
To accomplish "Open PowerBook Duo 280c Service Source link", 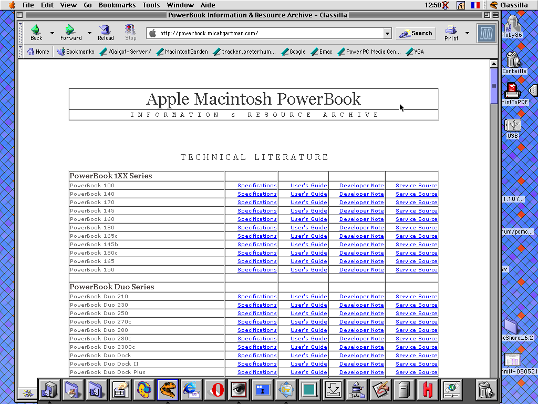I will (x=417, y=339).
